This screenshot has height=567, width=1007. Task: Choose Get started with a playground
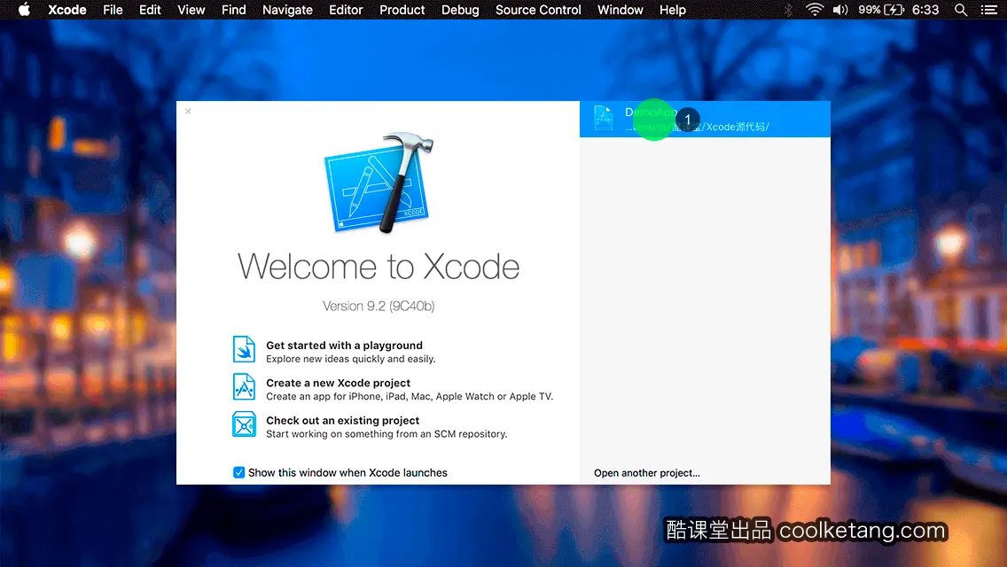pyautogui.click(x=344, y=346)
